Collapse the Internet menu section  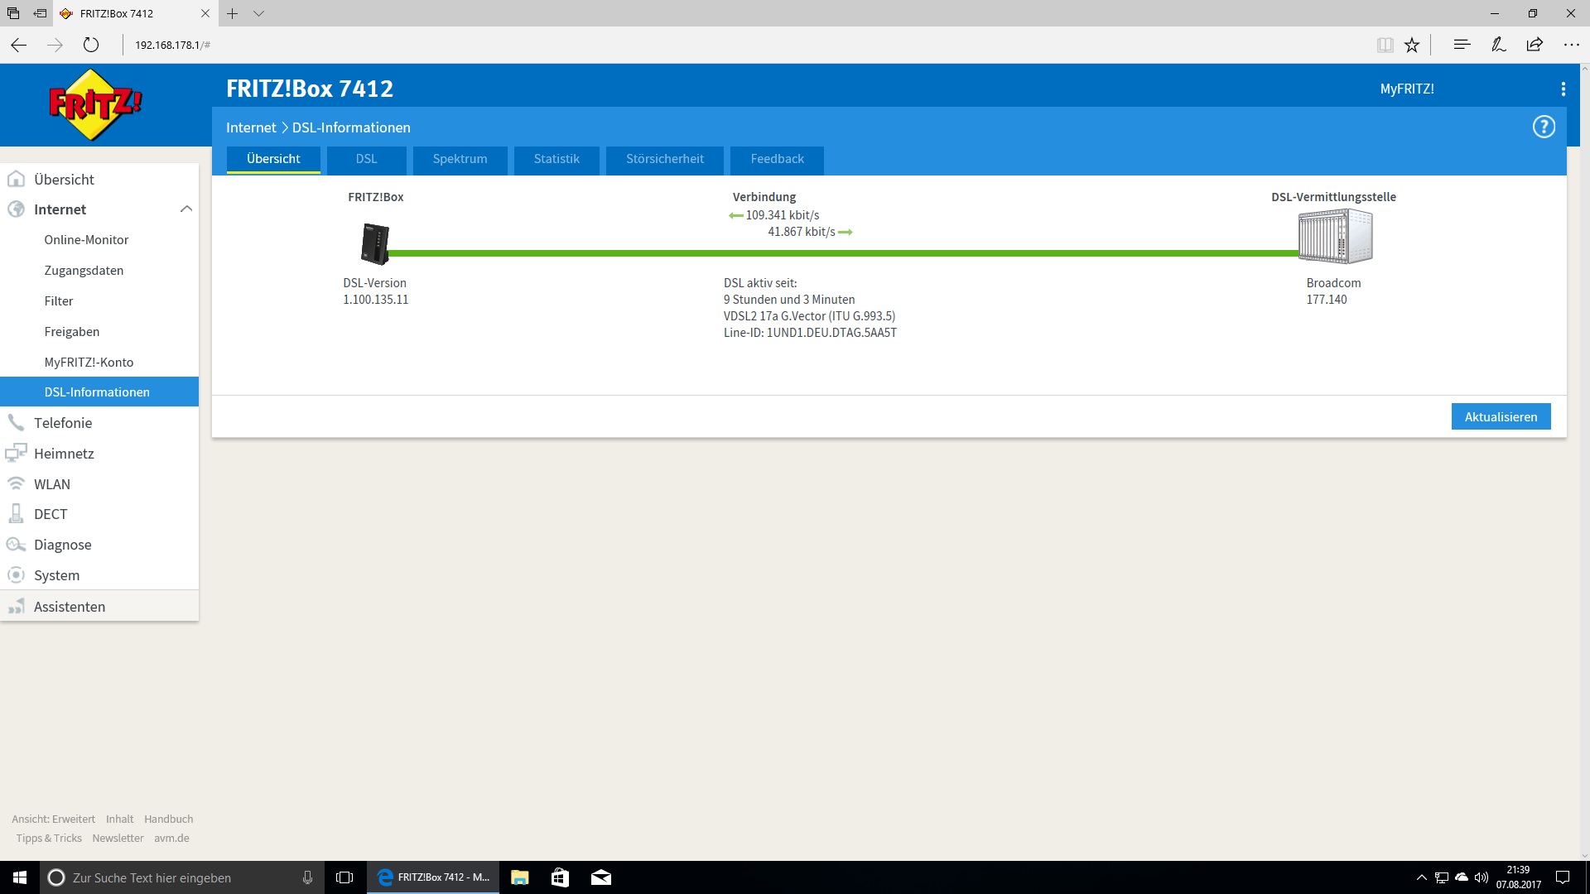click(185, 209)
